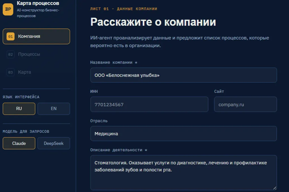Screen dimensions: 289x192
Task: Click the Название компании field label
Action: click(x=114, y=62)
